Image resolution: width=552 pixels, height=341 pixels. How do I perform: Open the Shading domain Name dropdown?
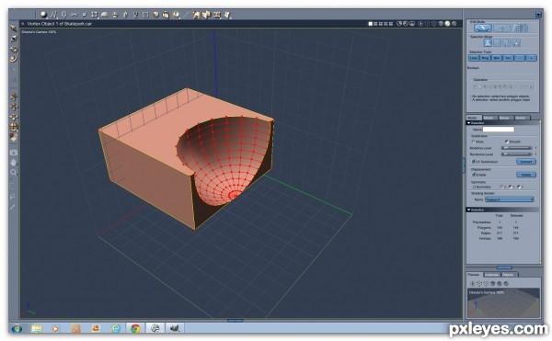click(x=509, y=199)
